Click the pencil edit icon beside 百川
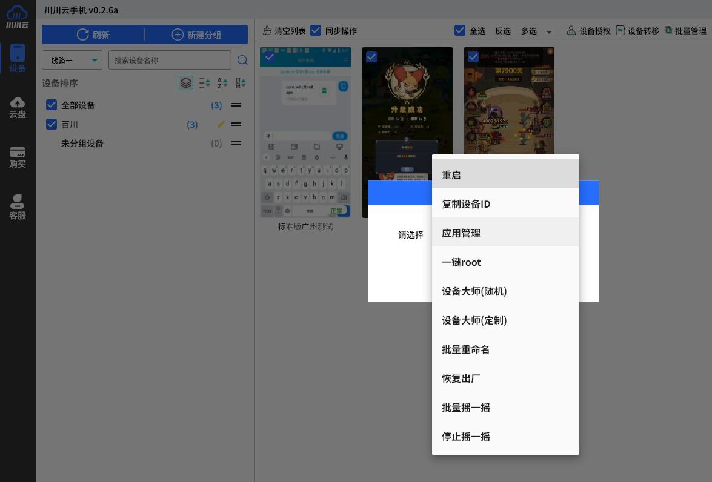This screenshot has width=712, height=482. [x=221, y=124]
